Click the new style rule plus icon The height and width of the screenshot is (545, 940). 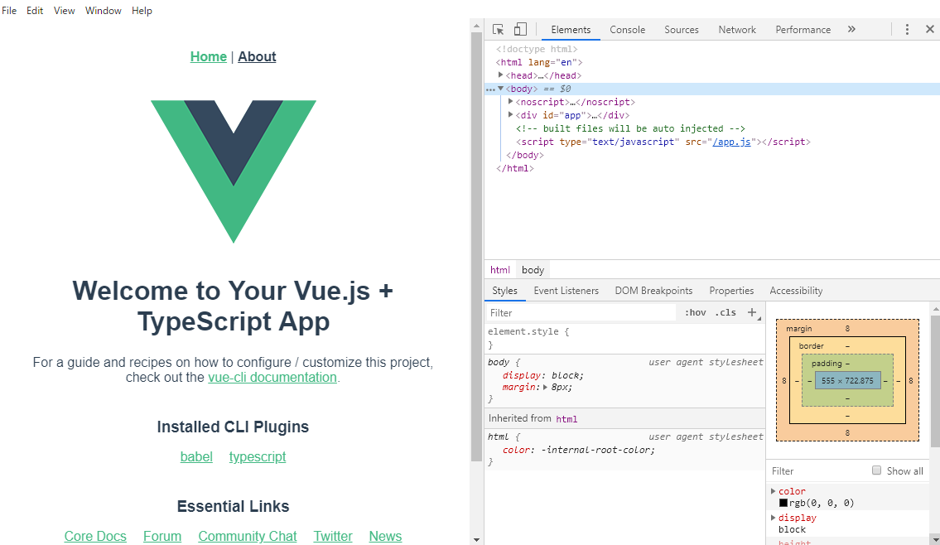[752, 312]
